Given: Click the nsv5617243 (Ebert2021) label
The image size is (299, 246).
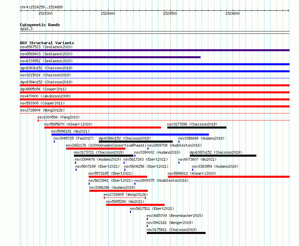Looking at the screenshot, I should pyautogui.click(x=145, y=159).
